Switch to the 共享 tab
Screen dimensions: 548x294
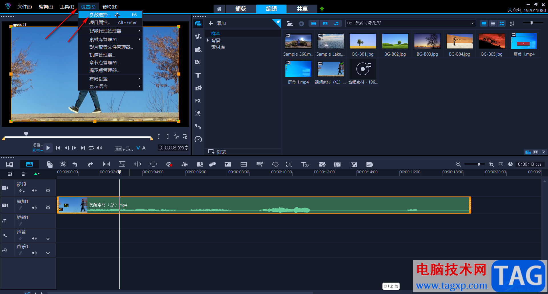[302, 9]
